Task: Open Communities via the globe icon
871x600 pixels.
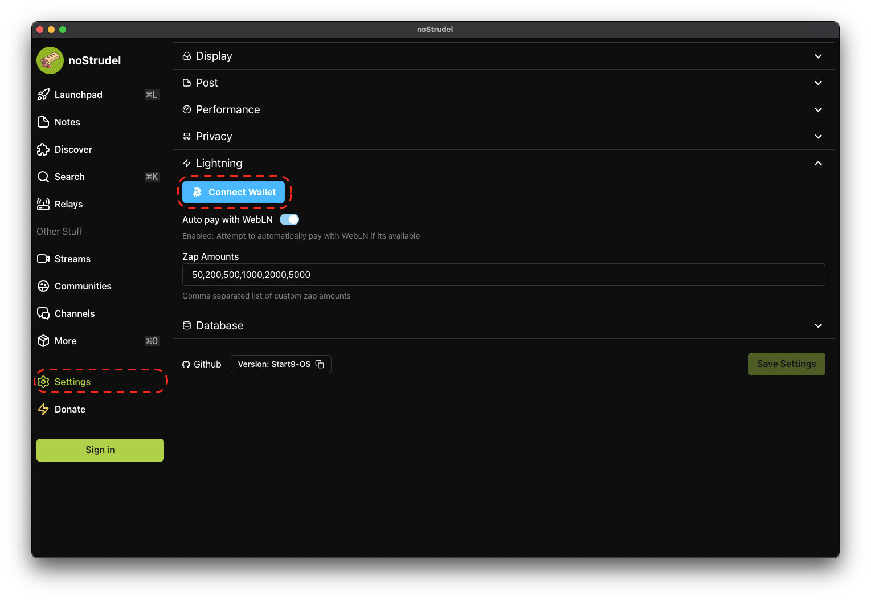Action: [x=44, y=286]
